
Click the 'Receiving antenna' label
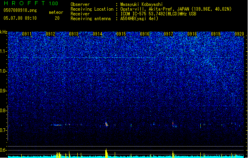point(91,19)
